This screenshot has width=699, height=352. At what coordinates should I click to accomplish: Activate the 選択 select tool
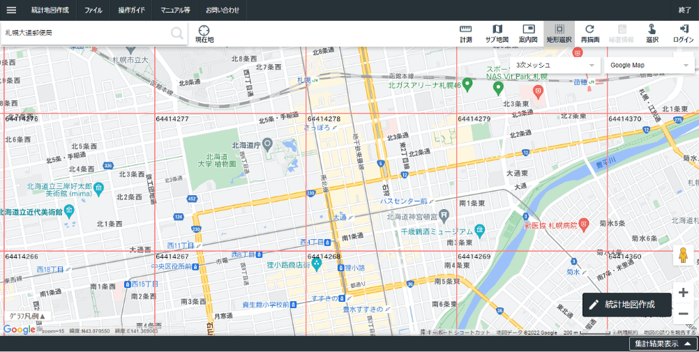tap(652, 34)
